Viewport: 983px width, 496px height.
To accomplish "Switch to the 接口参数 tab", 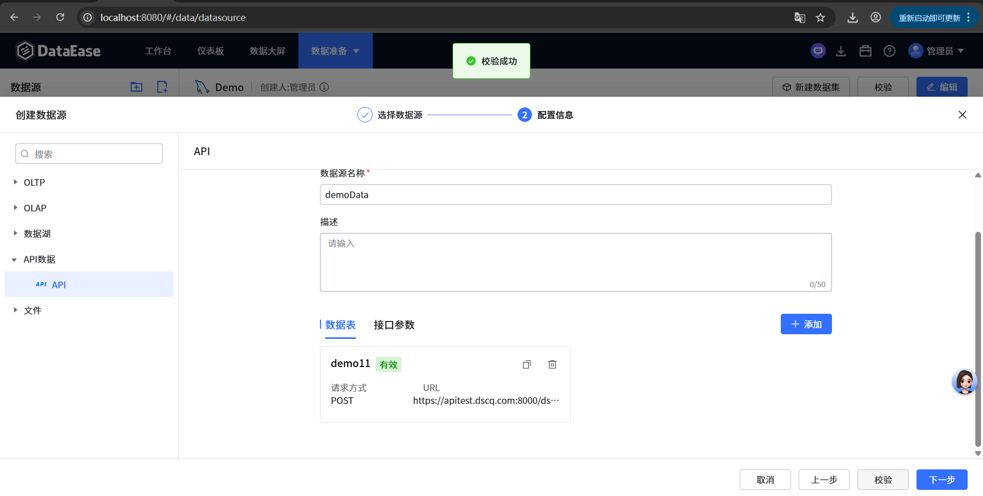I will [394, 325].
